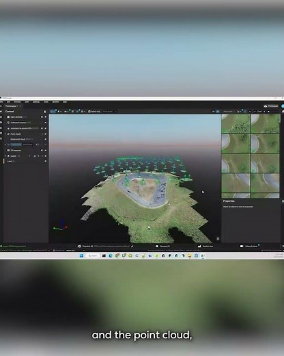Open 2D basemap display settings icon
284x356 pixels.
pyautogui.click(x=42, y=150)
